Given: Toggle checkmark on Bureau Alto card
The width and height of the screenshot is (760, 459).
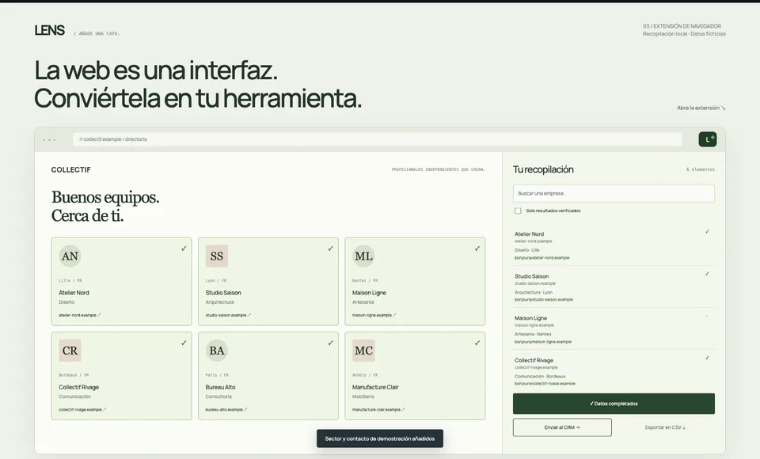Looking at the screenshot, I should point(331,343).
